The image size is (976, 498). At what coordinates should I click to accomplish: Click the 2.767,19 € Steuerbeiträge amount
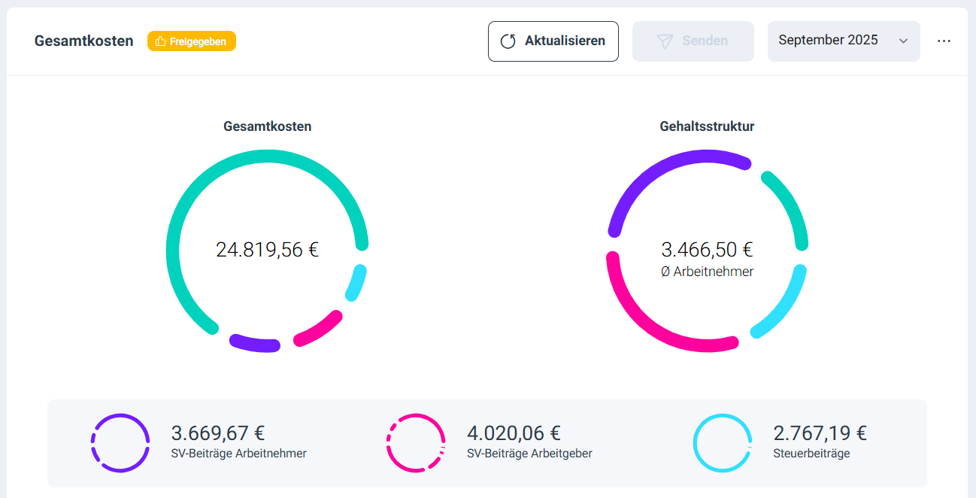820,433
